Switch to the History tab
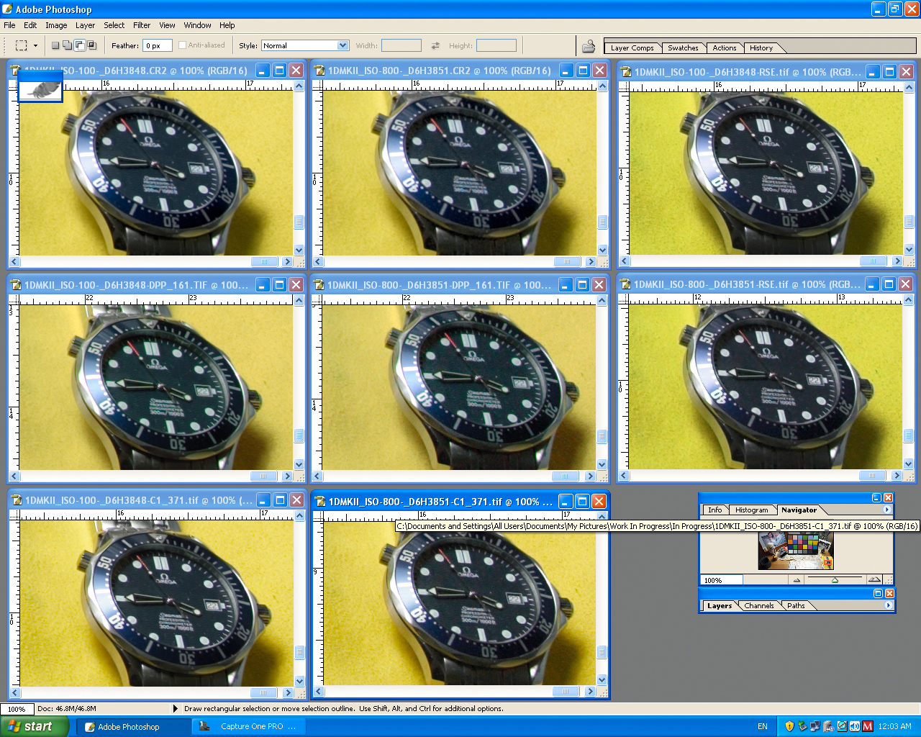The image size is (921, 737). tap(761, 48)
